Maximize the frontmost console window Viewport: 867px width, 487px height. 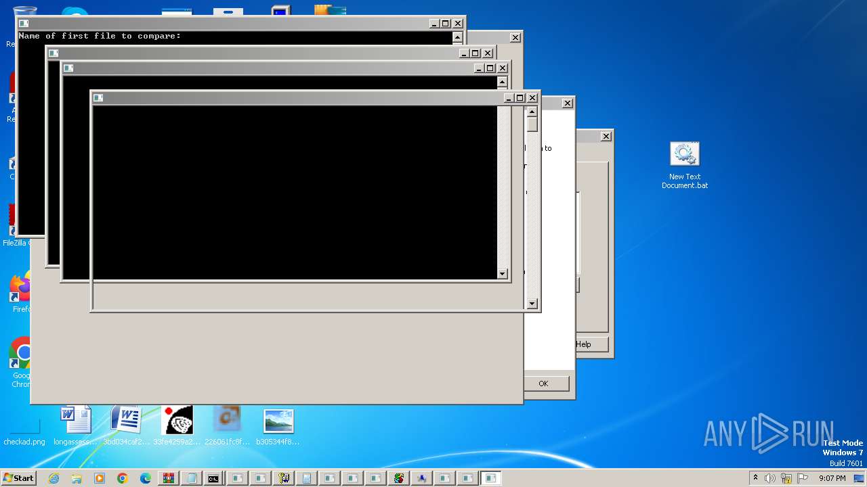[x=520, y=98]
